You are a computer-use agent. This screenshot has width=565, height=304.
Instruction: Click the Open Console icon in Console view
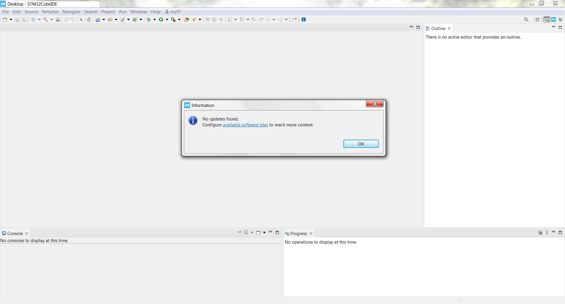(x=258, y=233)
